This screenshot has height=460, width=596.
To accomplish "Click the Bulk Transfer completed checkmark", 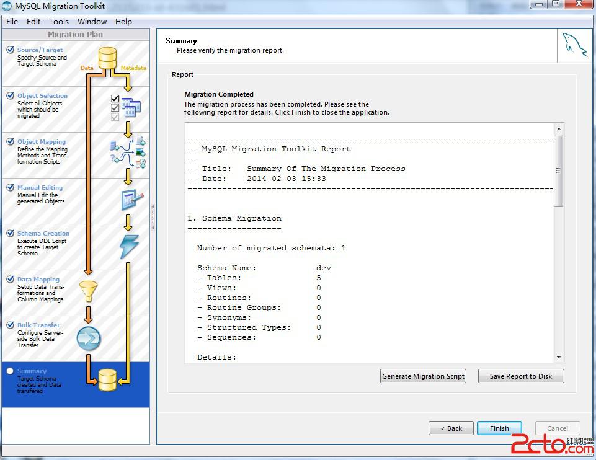I will 11,325.
